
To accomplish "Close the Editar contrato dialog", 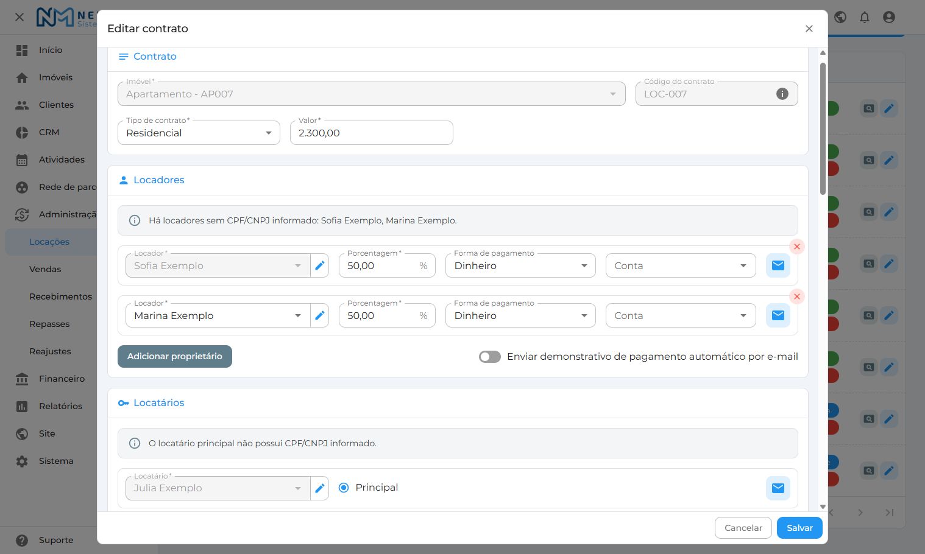I will coord(809,29).
